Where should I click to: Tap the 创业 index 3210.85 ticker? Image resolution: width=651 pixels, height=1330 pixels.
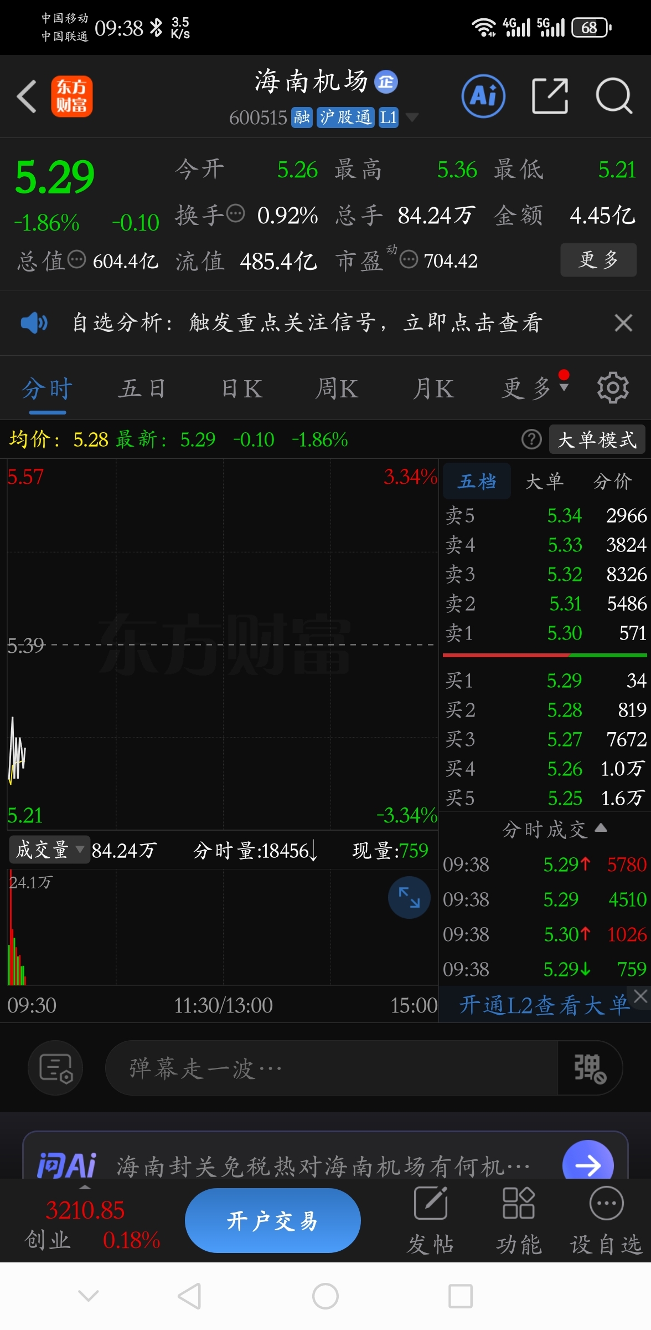91,1224
